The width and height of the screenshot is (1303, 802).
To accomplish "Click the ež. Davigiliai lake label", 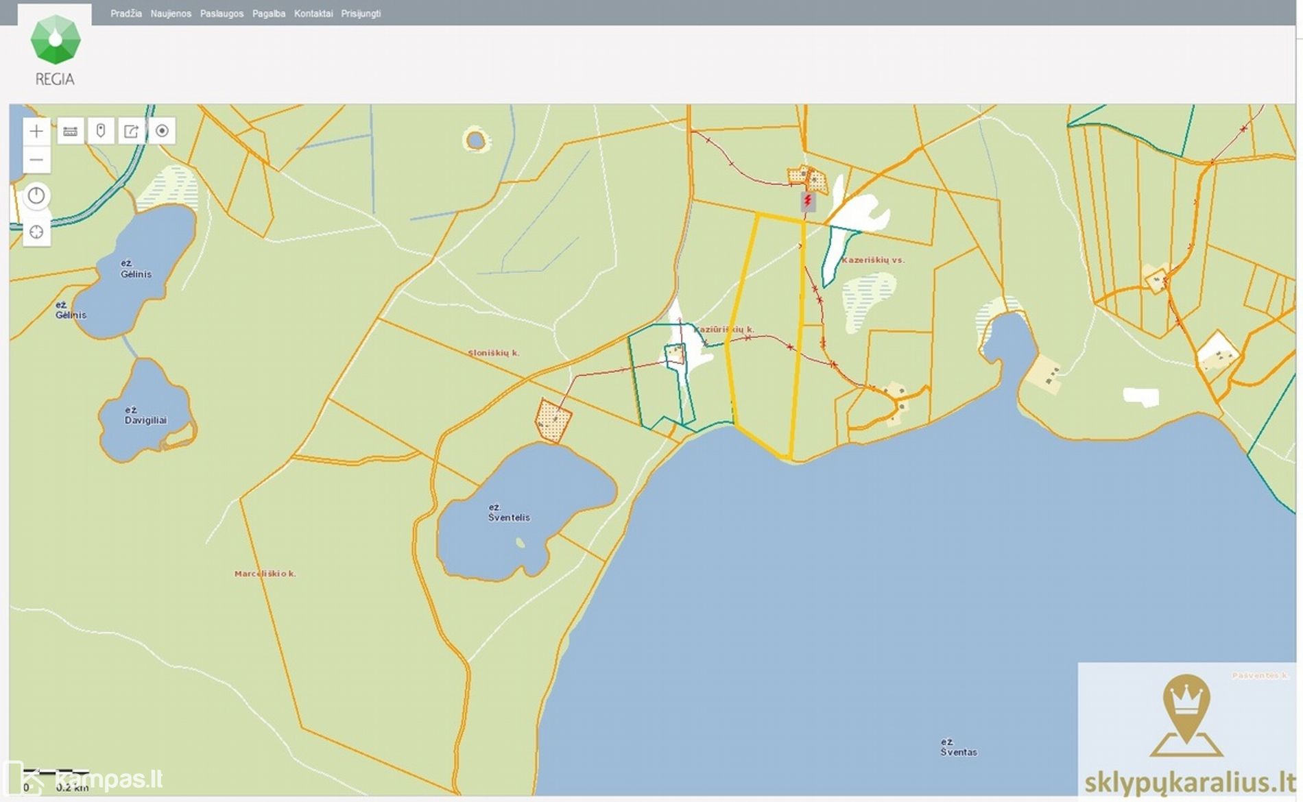I will [145, 415].
